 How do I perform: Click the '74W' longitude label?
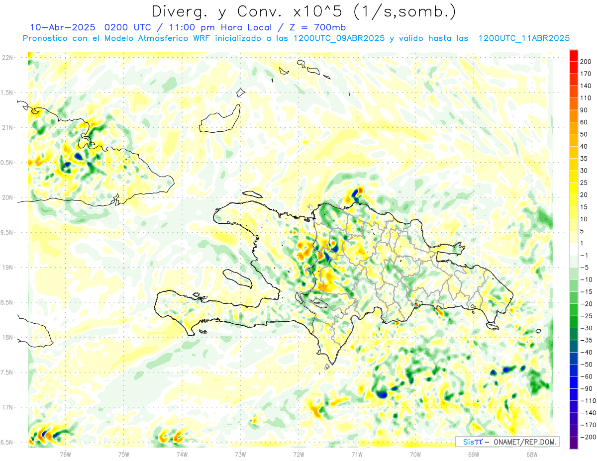point(182,454)
